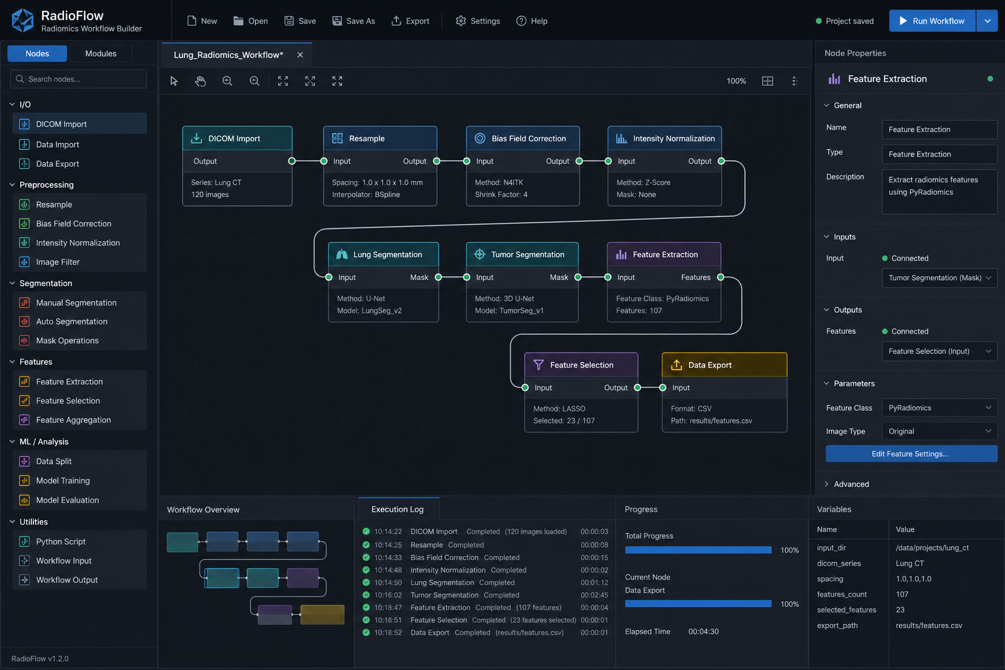
Task: Click the Bias Field Correction node header icon
Action: click(x=480, y=139)
